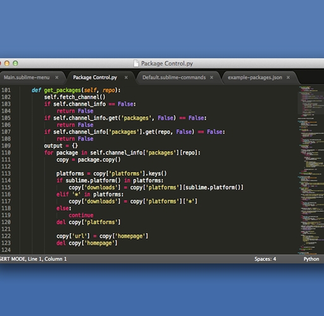
Task: Click 'else:' on line 118
Action: coord(64,208)
